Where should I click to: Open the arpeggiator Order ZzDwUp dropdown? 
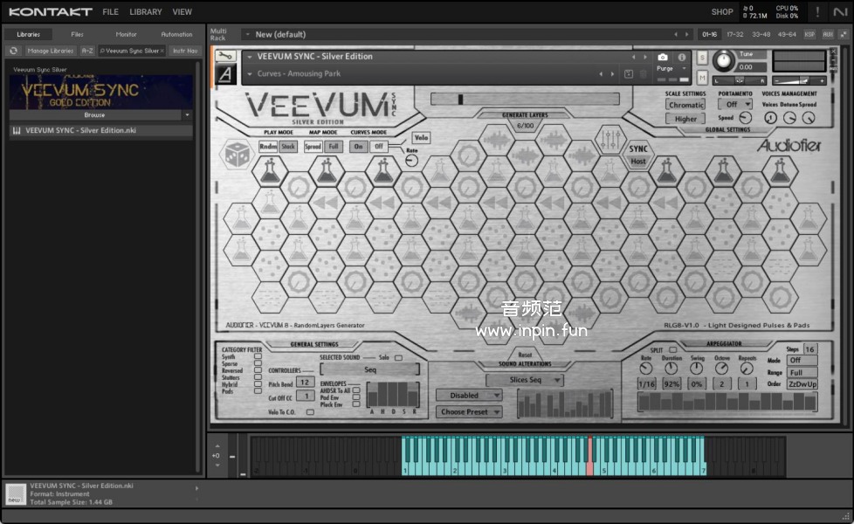point(802,384)
